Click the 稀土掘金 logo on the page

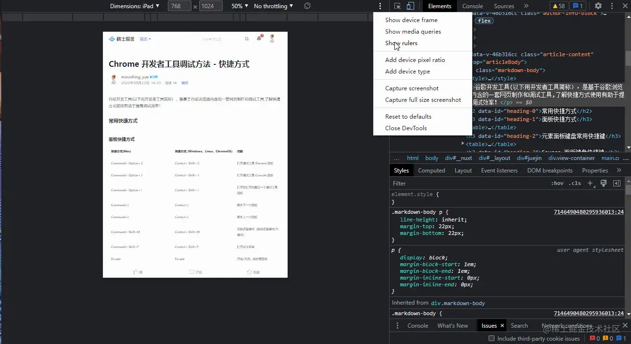[122, 39]
